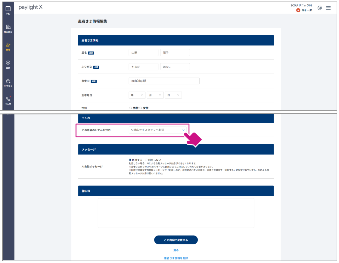
Task: Open the hamburger menu icon
Action: (x=328, y=8)
